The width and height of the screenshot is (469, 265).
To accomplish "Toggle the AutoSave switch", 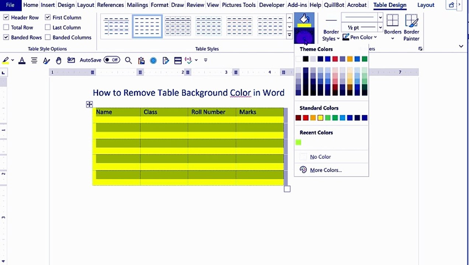I will click(x=112, y=60).
